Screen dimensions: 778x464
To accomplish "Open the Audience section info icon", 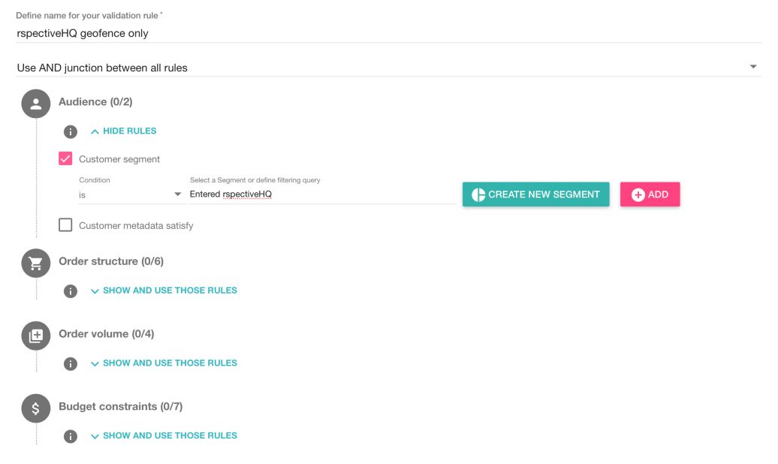I will 71,131.
